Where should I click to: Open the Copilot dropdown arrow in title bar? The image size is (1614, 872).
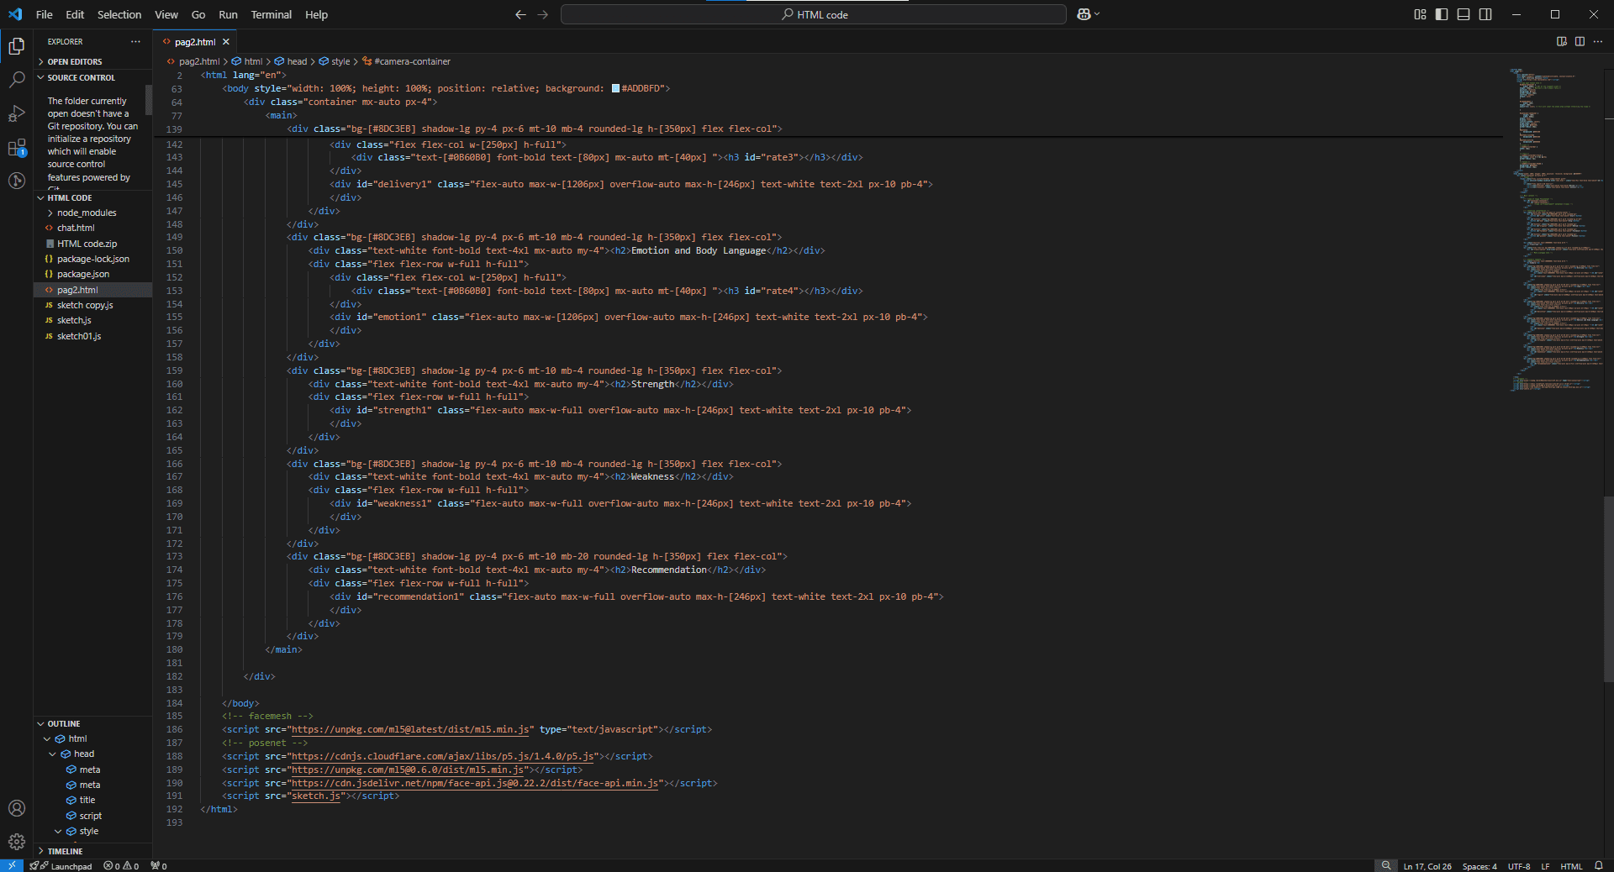point(1096,14)
